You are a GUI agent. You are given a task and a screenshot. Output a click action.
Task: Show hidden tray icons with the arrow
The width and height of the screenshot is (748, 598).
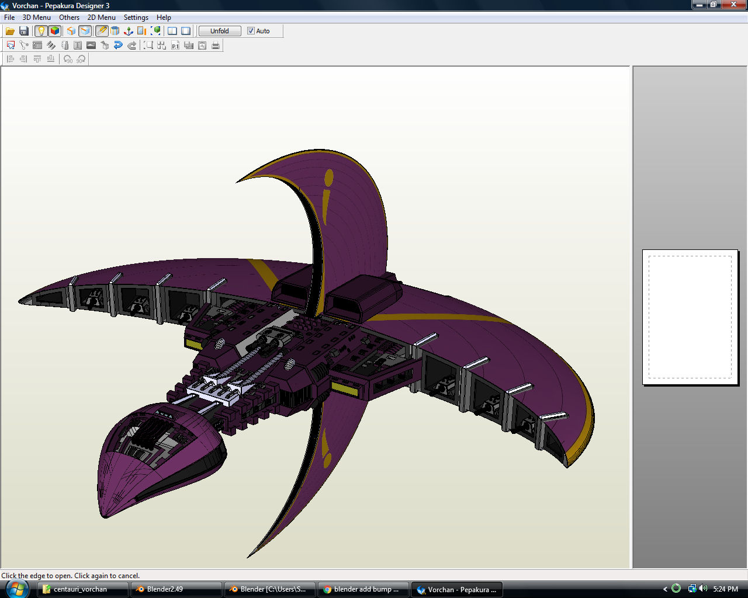point(665,589)
